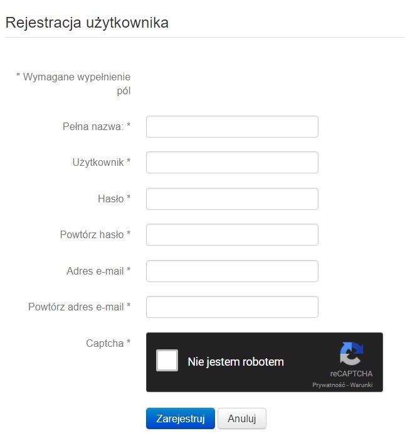The width and height of the screenshot is (405, 448).
Task: Select the Powtórz adres e-mail field
Action: (232, 307)
